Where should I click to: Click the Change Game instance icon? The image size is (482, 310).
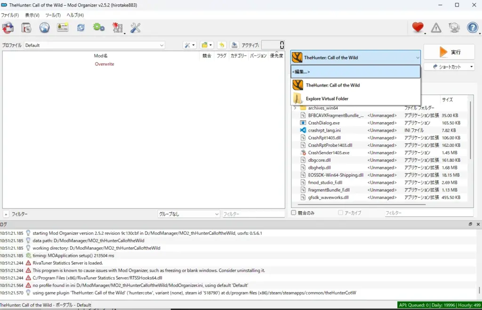pos(8,28)
